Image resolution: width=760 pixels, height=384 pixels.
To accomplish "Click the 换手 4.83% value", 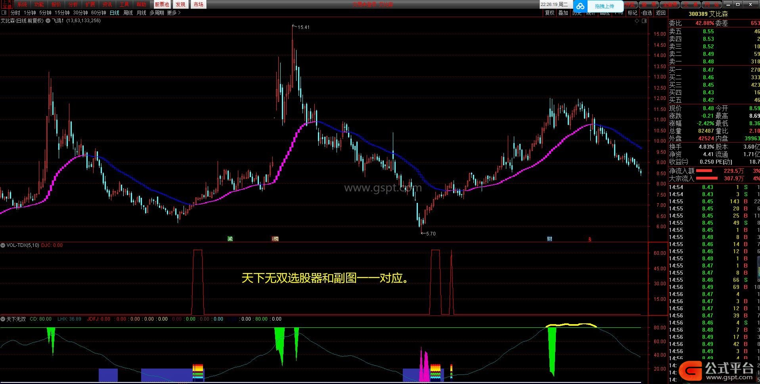I will (x=706, y=147).
